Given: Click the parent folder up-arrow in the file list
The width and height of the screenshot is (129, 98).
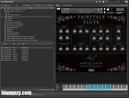Looking at the screenshot, I should (x=2, y=46).
